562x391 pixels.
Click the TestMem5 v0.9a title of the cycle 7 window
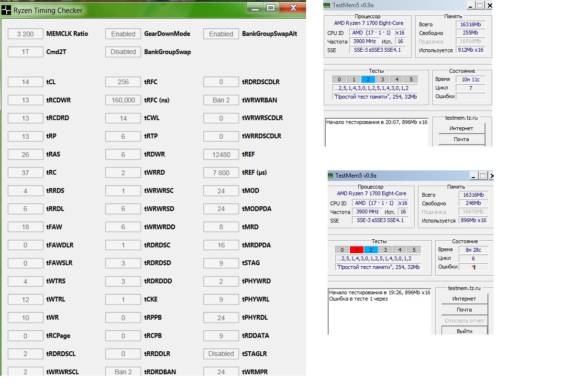coord(353,5)
